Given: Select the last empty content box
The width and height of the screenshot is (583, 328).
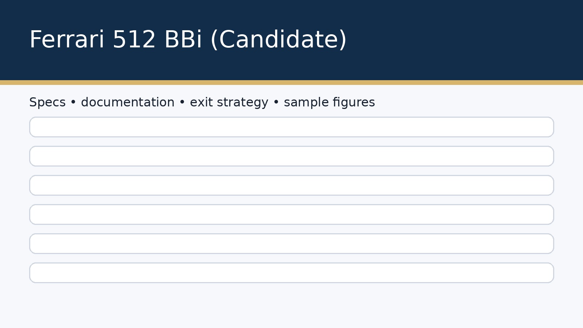Looking at the screenshot, I should pos(291,273).
